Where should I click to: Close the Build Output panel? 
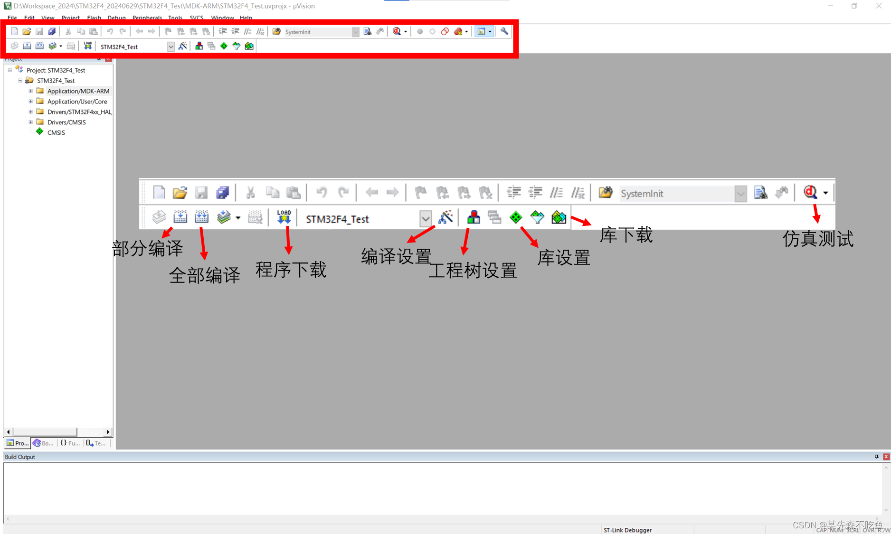(x=886, y=457)
